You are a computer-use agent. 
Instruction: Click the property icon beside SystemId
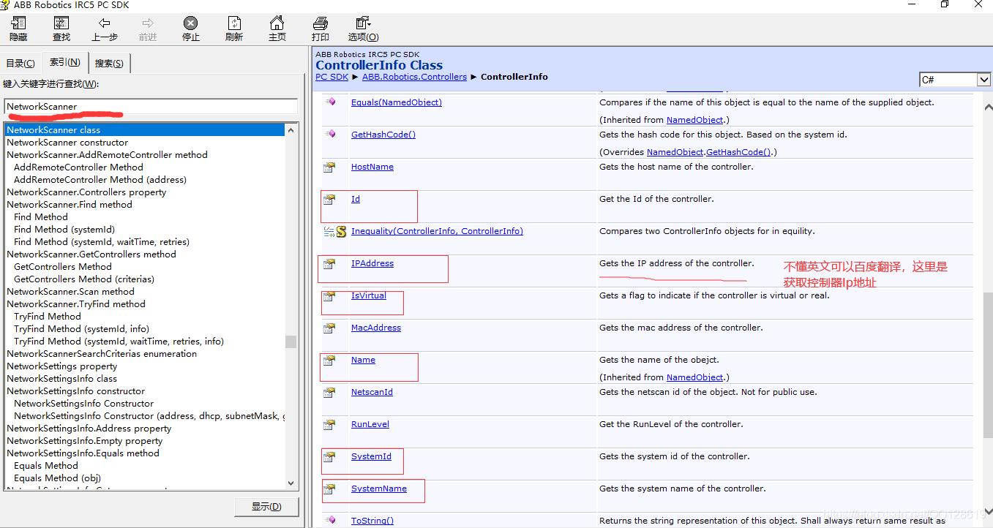tap(329, 457)
